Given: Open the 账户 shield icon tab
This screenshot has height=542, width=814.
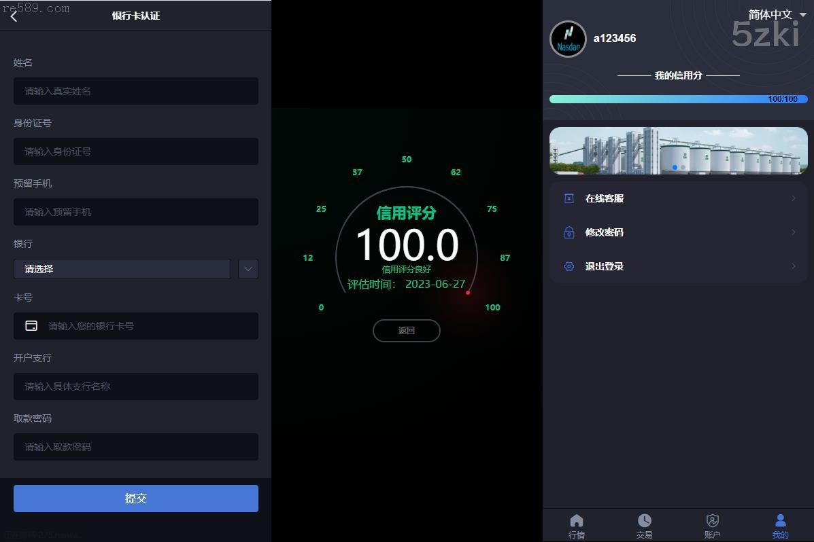Looking at the screenshot, I should click(x=712, y=525).
